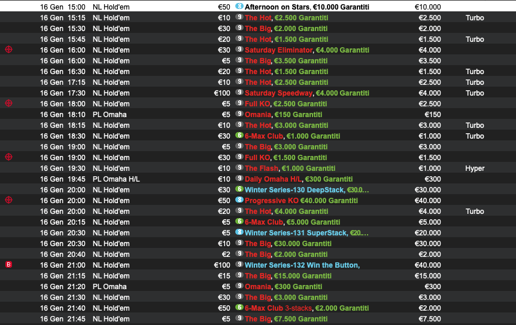Click 16 Gen 15:00 start time cell
516x325 pixels.
point(62,7)
